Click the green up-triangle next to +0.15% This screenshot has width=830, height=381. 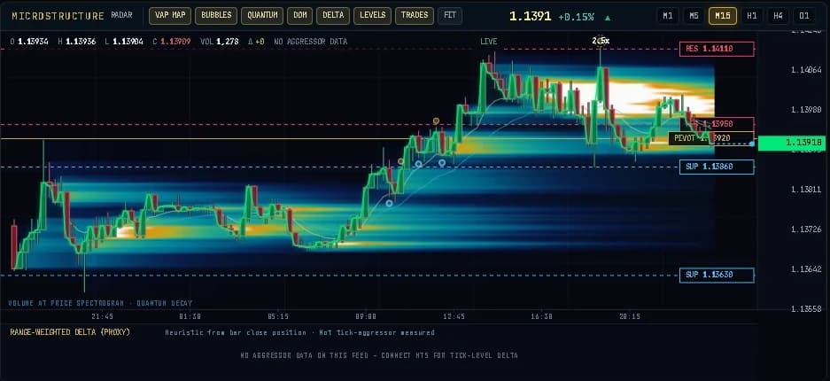pyautogui.click(x=608, y=18)
